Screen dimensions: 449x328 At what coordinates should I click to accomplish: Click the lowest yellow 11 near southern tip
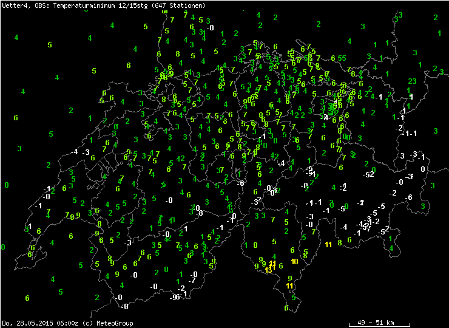point(290,286)
